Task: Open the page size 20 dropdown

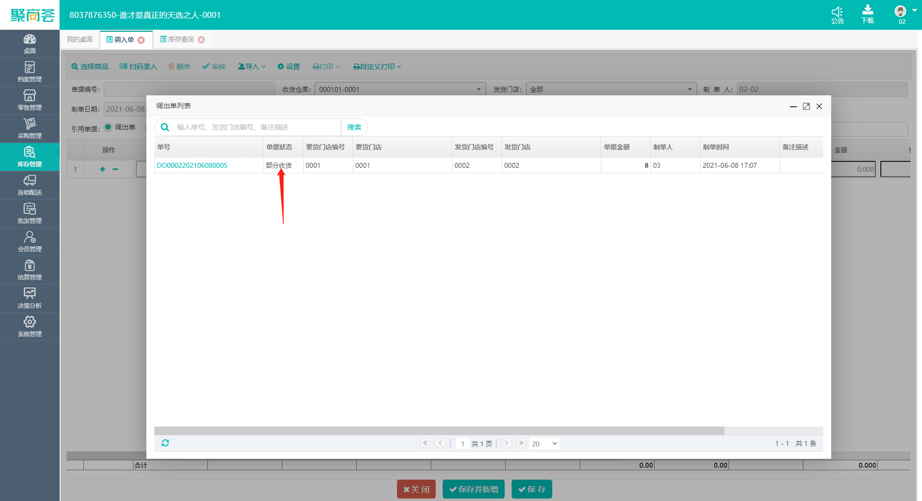Action: 544,443
